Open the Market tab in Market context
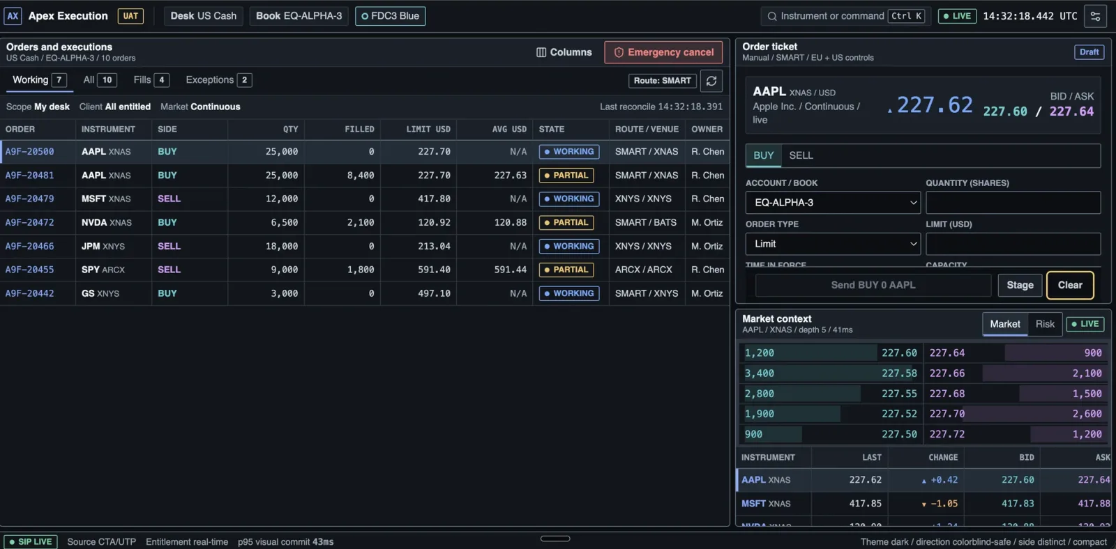The width and height of the screenshot is (1116, 549). [1004, 324]
